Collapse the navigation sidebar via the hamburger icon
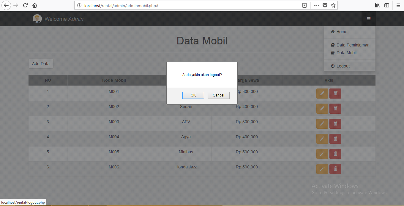Screen dimensions: 404x206 tap(368, 19)
